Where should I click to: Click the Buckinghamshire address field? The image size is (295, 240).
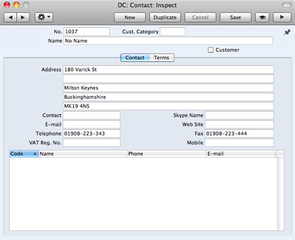pos(168,97)
